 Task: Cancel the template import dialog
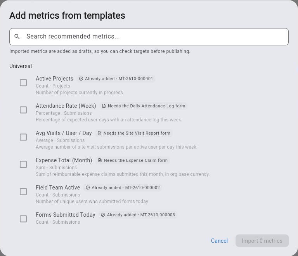pos(219,241)
